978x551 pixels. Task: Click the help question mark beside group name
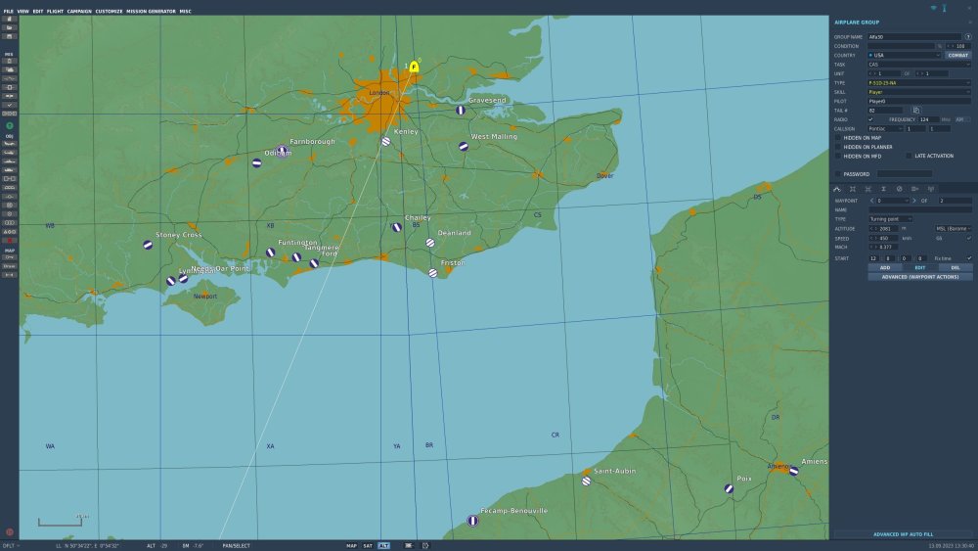pos(968,36)
